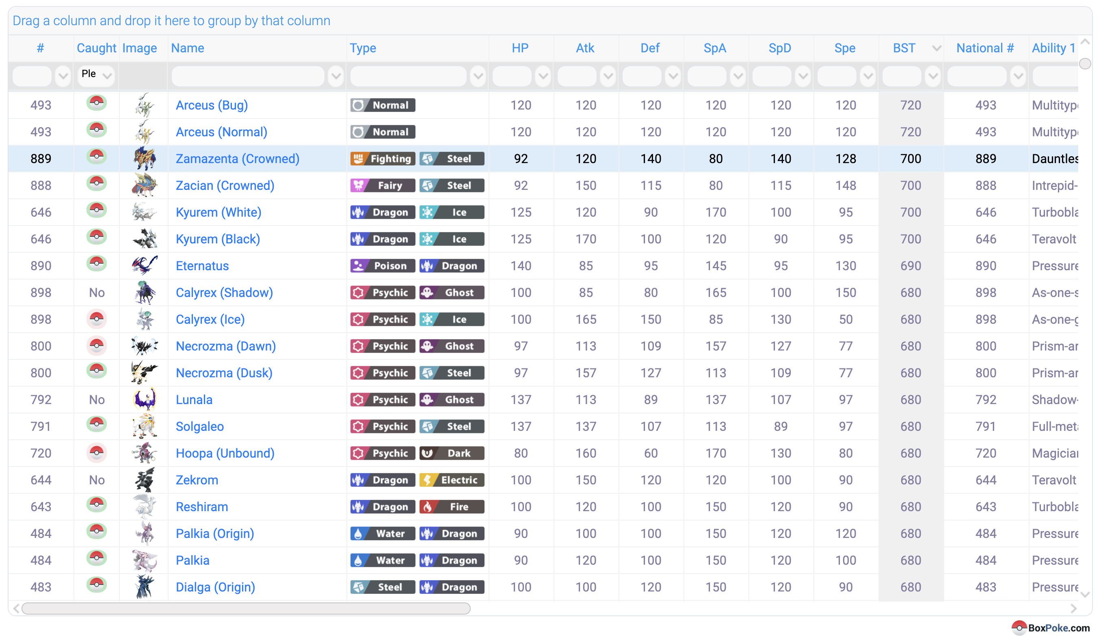Toggle caught Pokeball for Necrozma (Dawn)
Screen dimensions: 1101x643
coord(97,346)
